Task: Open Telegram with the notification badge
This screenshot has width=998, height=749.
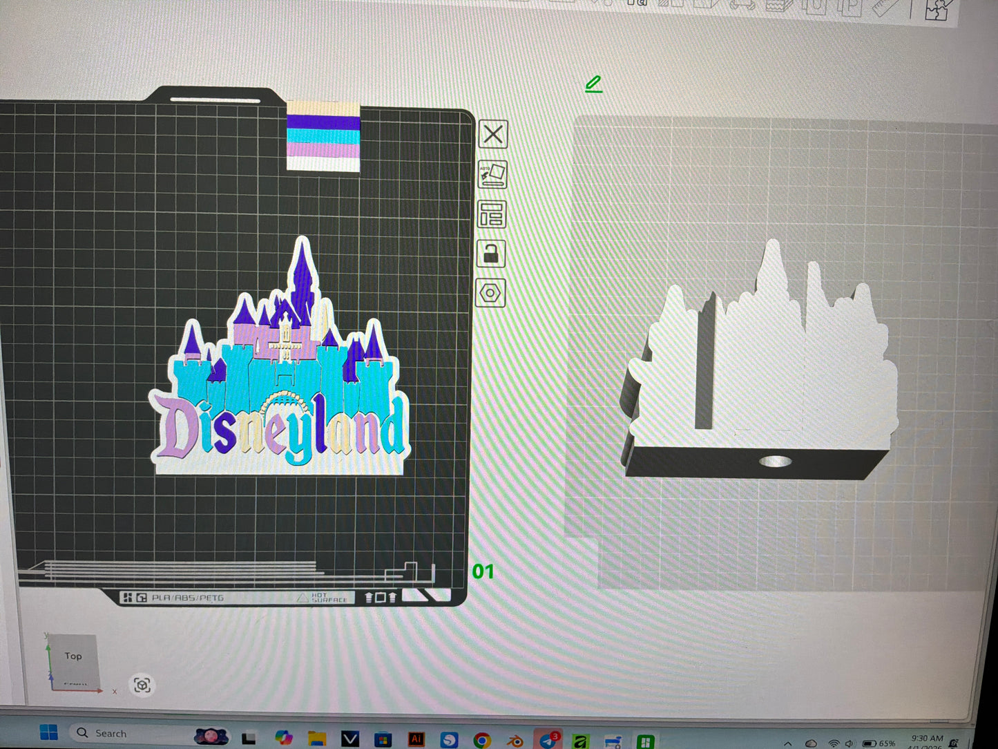Action: 547,741
